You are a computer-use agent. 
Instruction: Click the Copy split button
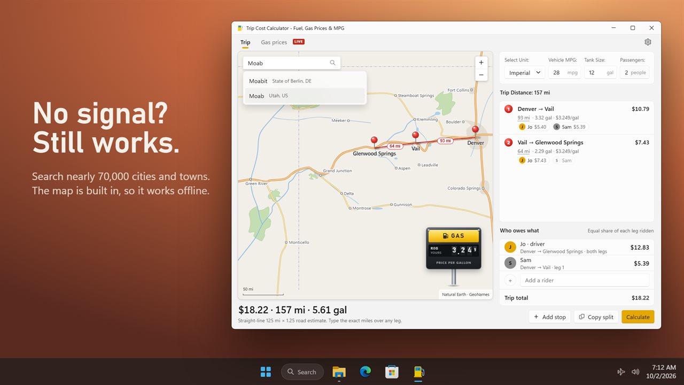(x=596, y=317)
